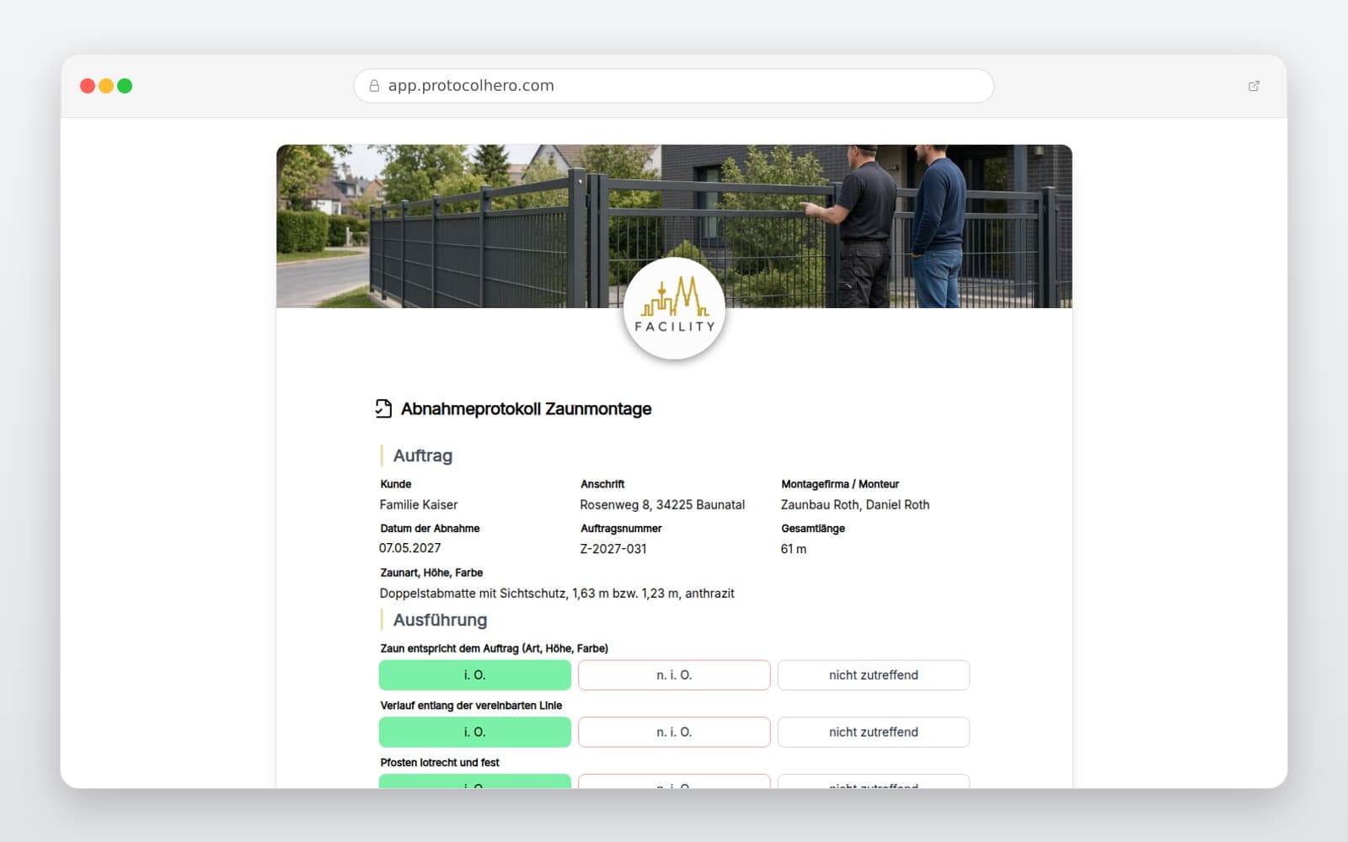Click the green window maximize dot
This screenshot has height=842, width=1348.
click(125, 86)
